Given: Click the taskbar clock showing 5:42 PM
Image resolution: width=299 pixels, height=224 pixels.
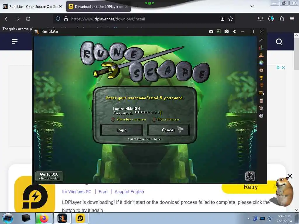Looking at the screenshot, I should coord(284,218).
